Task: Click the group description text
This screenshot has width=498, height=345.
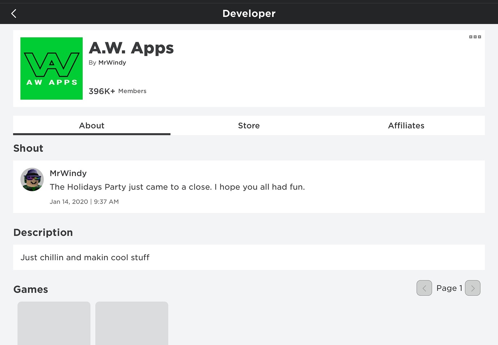Action: pyautogui.click(x=85, y=257)
